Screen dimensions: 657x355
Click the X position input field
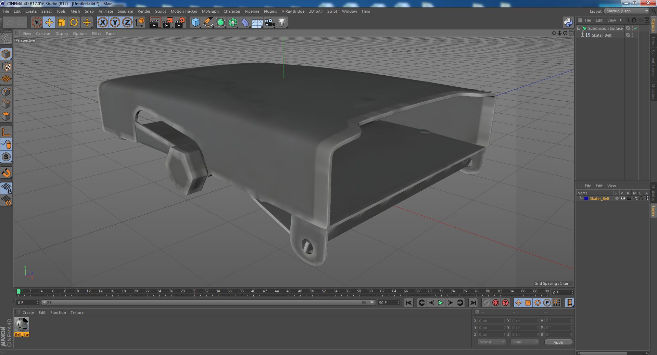point(492,321)
